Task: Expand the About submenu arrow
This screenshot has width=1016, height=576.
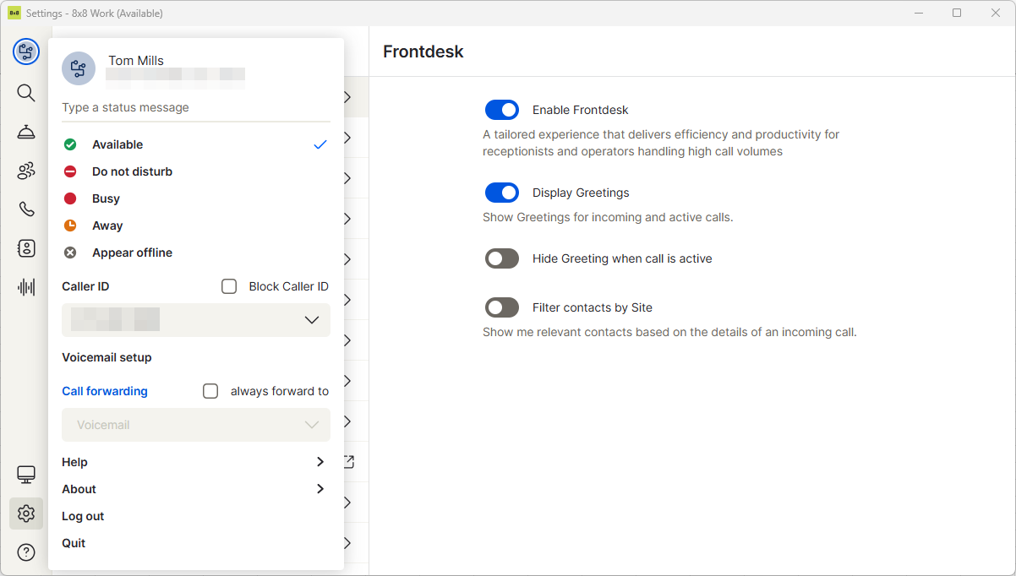Action: (x=320, y=489)
